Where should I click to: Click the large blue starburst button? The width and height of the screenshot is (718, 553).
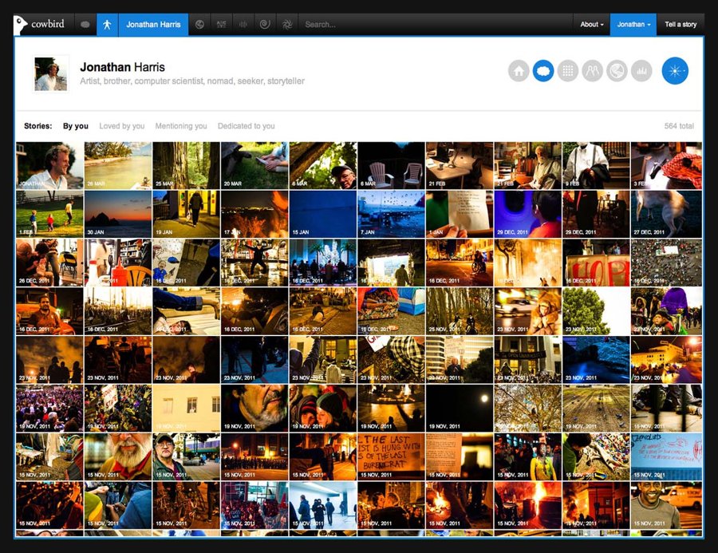(675, 71)
